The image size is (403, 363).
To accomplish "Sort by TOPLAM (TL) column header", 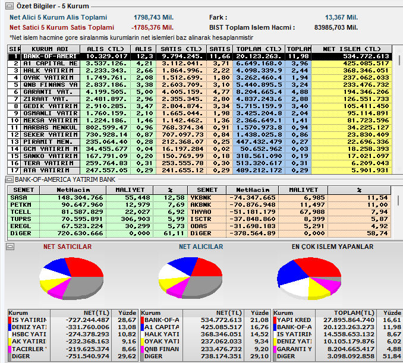I will pyautogui.click(x=259, y=49).
